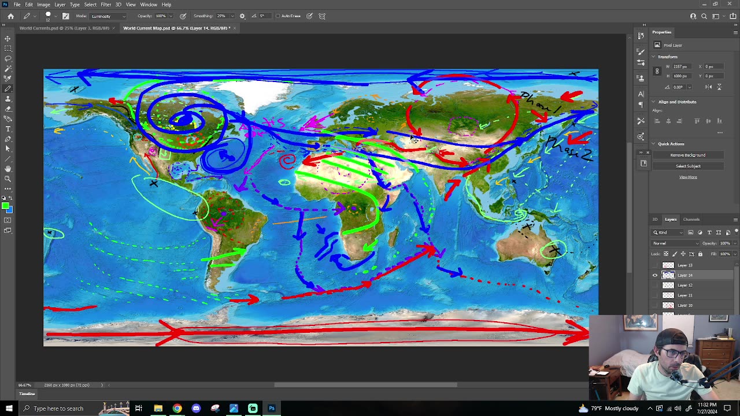
Task: Click the green foreground color swatch
Action: (x=5, y=206)
